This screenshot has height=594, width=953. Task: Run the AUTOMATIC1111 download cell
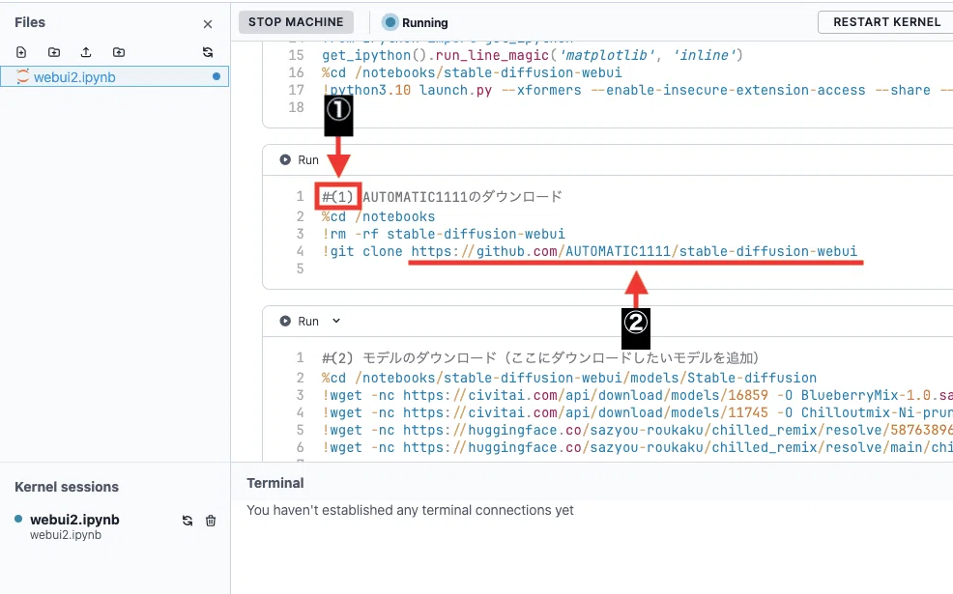coord(299,159)
